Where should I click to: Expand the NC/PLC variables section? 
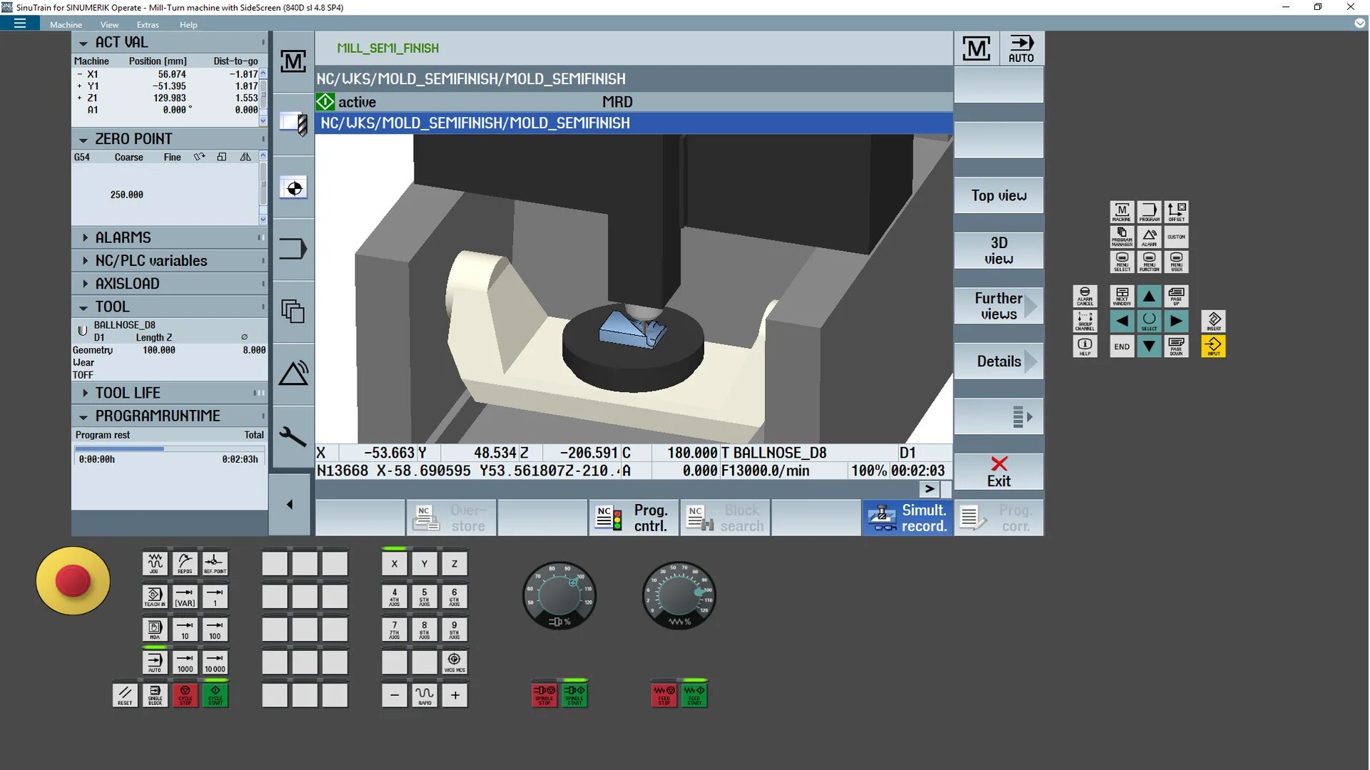85,261
